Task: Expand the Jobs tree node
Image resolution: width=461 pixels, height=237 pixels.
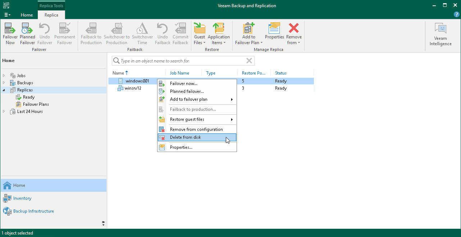Action: click(x=4, y=76)
